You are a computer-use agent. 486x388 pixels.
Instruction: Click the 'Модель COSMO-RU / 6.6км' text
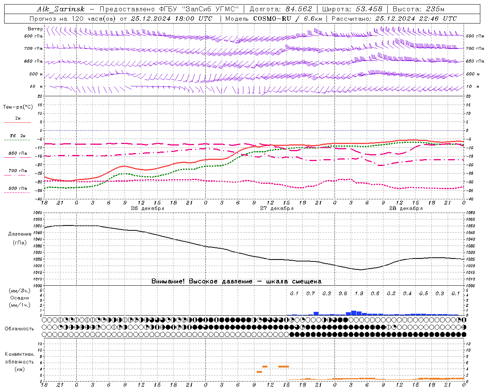273,19
